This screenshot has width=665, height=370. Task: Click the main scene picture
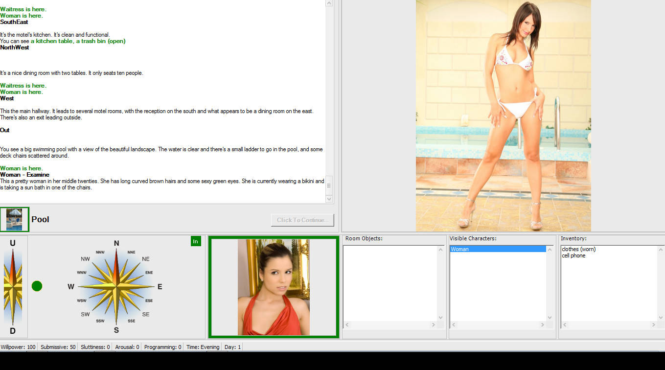[504, 116]
